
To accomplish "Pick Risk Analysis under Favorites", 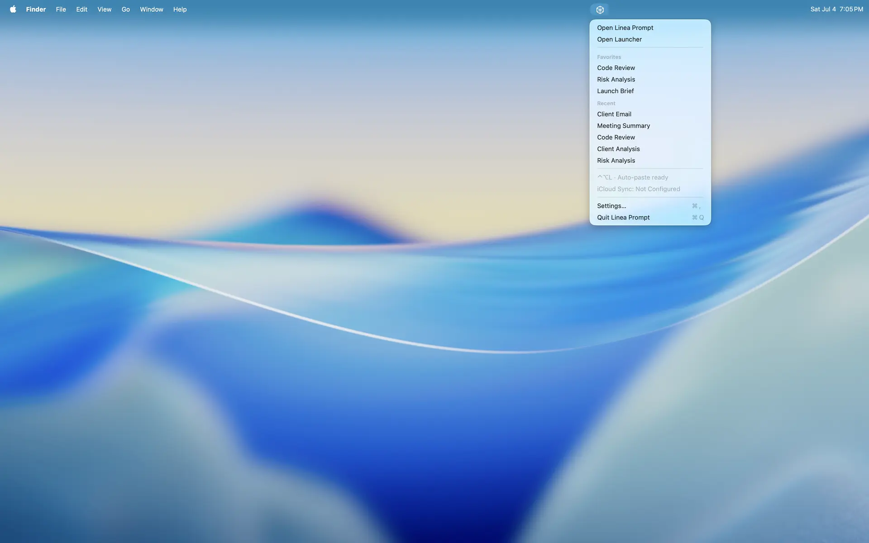I will coord(650,79).
